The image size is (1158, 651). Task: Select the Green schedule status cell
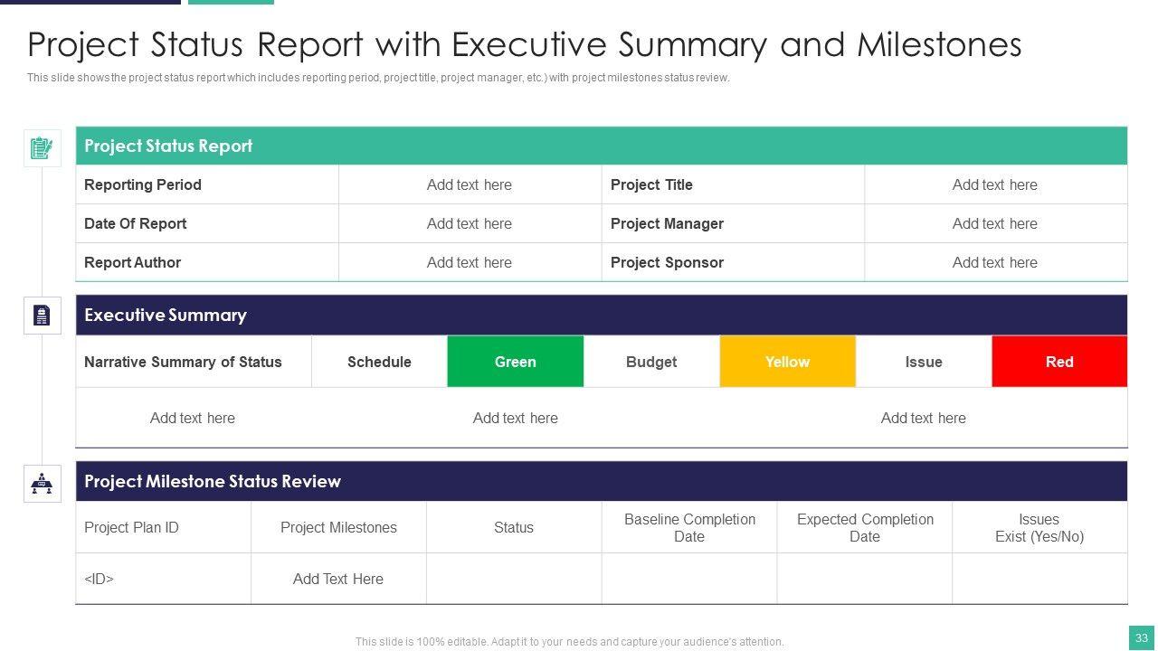[515, 362]
